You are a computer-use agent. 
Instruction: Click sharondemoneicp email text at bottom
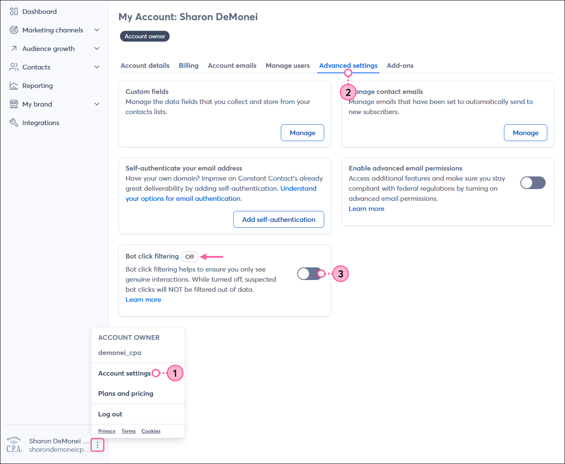point(59,449)
